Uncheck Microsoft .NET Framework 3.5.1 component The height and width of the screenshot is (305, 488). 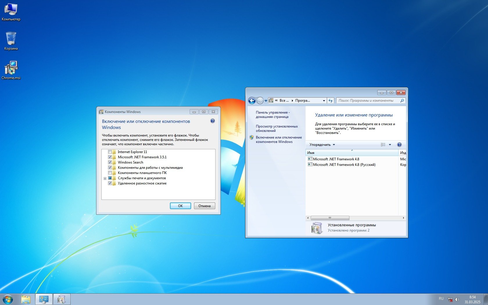pyautogui.click(x=110, y=157)
